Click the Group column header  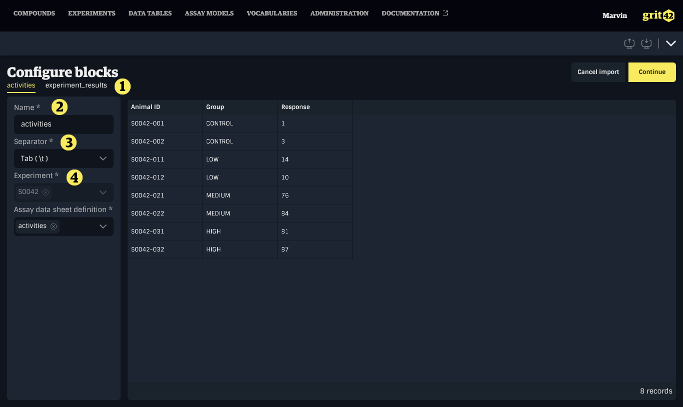[240, 107]
